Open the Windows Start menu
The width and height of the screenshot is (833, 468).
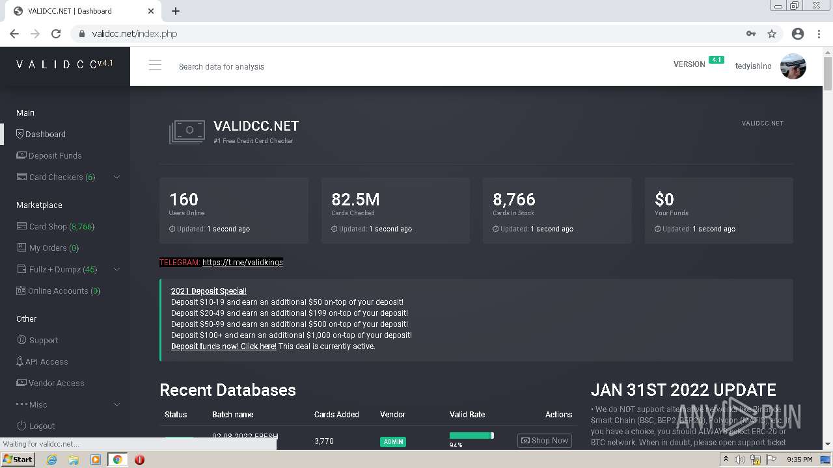coord(18,459)
